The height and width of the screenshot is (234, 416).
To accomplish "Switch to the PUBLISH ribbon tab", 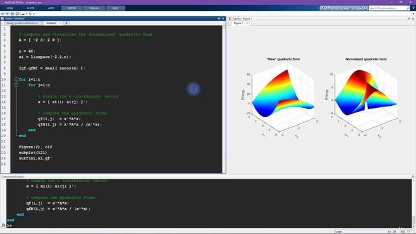I will pyautogui.click(x=94, y=8).
